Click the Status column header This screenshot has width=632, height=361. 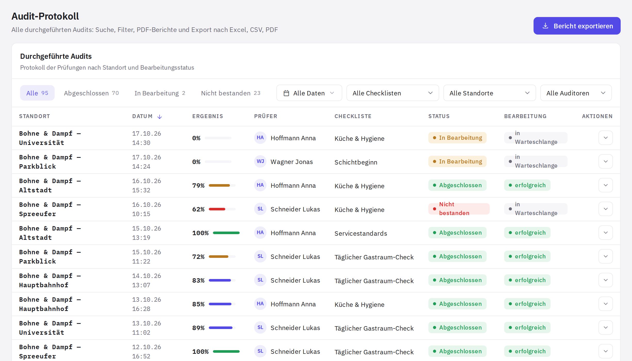(x=439, y=116)
